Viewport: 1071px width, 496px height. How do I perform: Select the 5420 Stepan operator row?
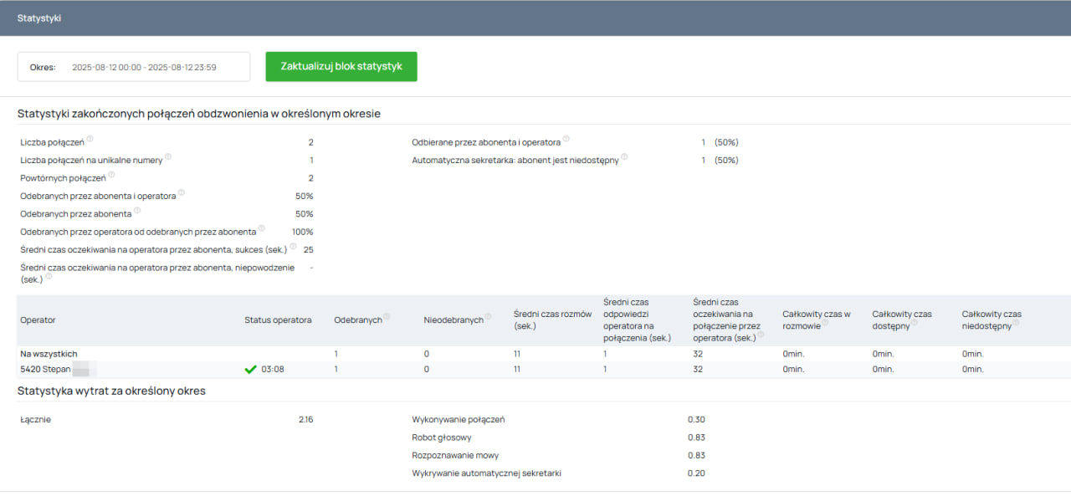[x=45, y=369]
